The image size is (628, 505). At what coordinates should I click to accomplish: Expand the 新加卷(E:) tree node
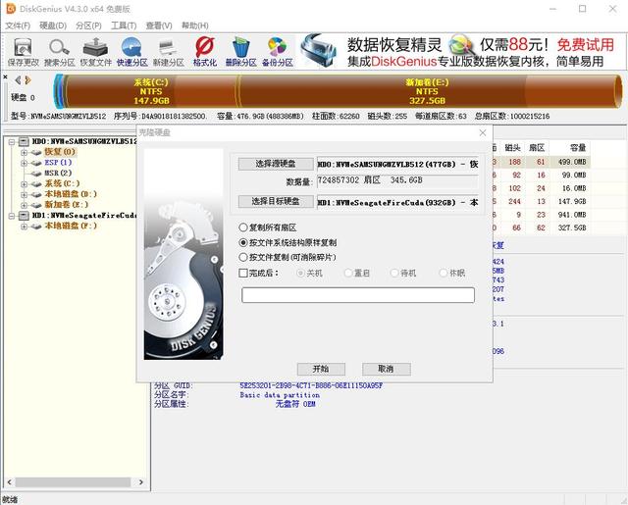tap(24, 205)
